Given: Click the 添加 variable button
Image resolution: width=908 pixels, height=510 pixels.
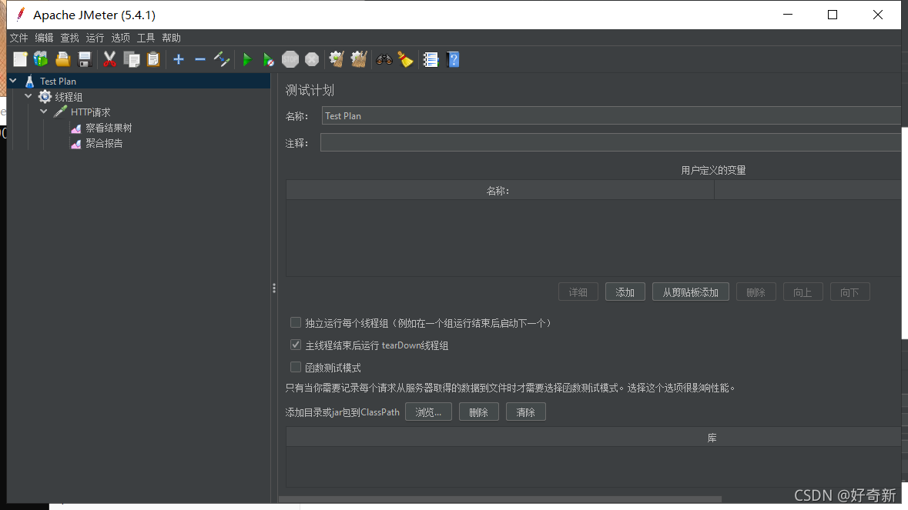Looking at the screenshot, I should click(625, 292).
